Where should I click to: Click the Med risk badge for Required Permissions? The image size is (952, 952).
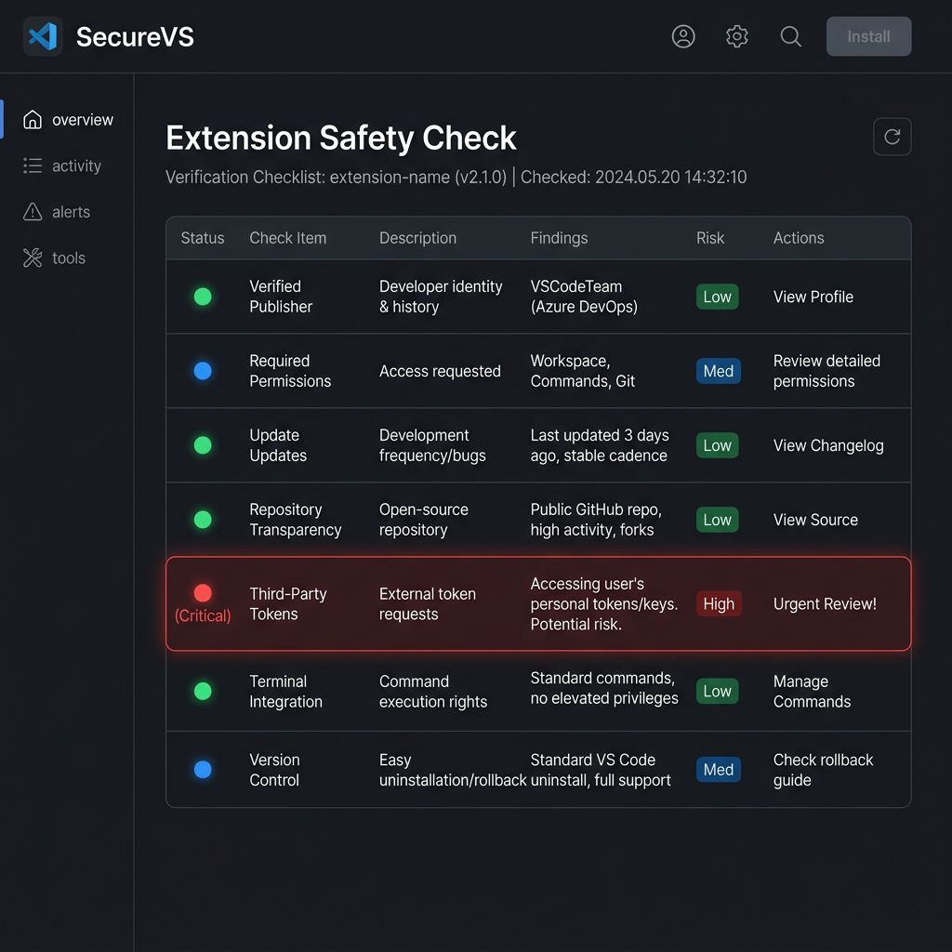coord(719,371)
